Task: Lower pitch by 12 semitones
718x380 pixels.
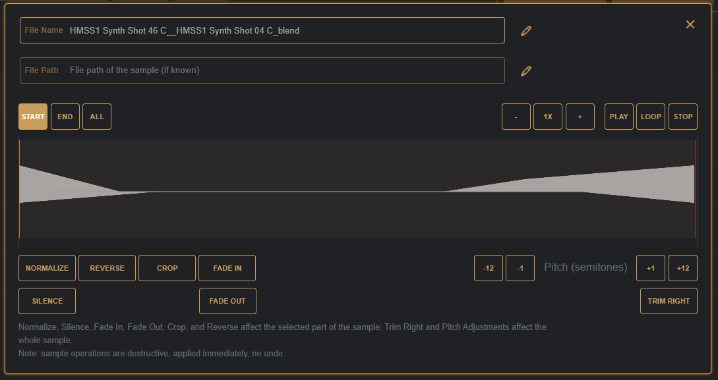Action: pyautogui.click(x=489, y=268)
